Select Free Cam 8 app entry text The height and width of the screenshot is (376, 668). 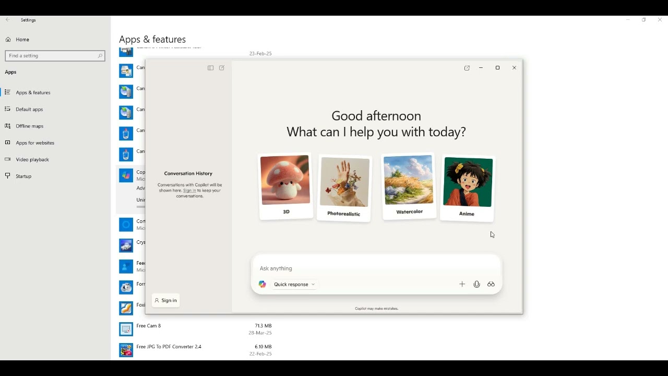pyautogui.click(x=149, y=326)
